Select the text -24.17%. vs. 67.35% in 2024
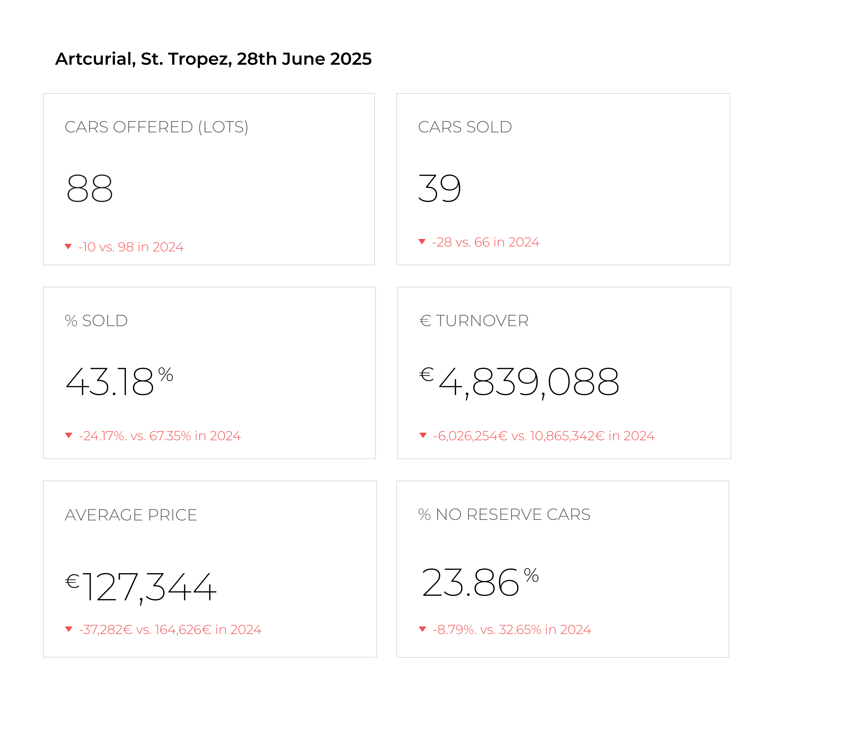Viewport: 853px width, 733px height. click(160, 436)
